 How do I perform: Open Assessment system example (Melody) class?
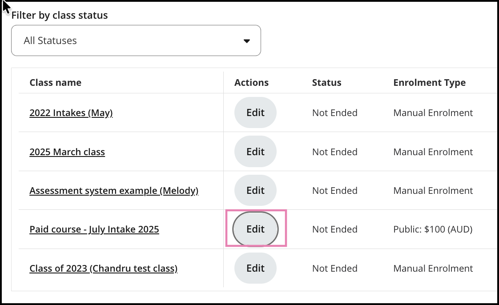tap(114, 191)
